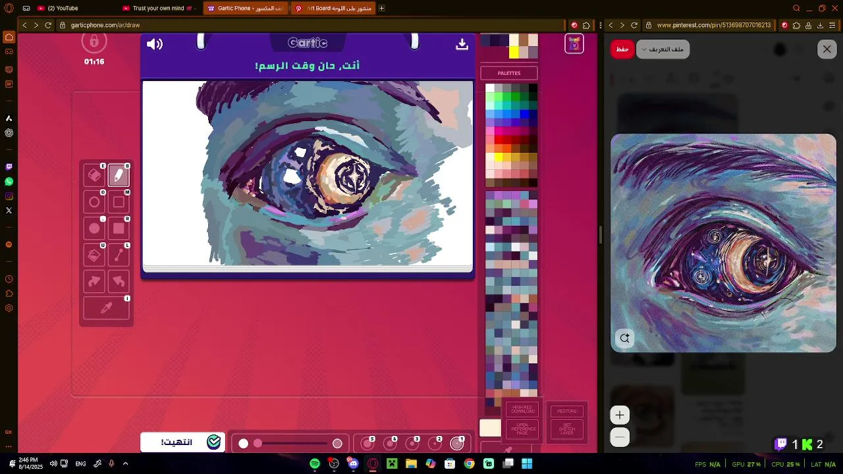Choose brush thickness size 3
Image resolution: width=843 pixels, height=474 pixels.
pos(412,443)
